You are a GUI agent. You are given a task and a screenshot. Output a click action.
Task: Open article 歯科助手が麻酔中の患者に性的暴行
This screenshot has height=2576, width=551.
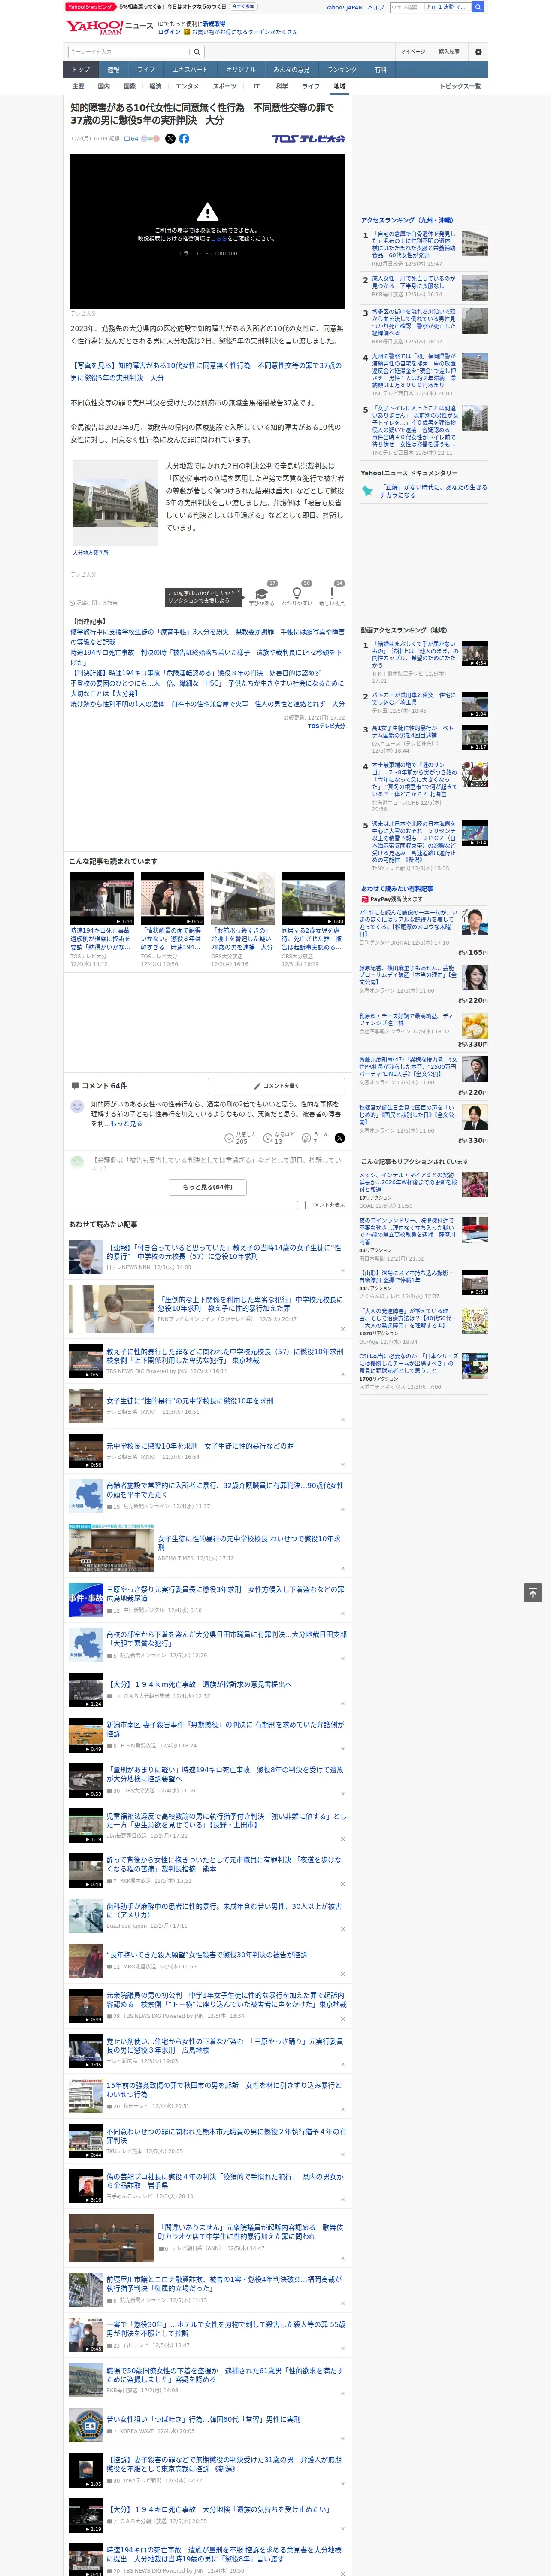click(224, 1910)
